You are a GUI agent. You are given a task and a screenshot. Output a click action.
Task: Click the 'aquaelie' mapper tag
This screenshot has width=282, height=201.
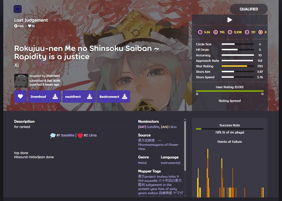pyautogui.click(x=151, y=181)
